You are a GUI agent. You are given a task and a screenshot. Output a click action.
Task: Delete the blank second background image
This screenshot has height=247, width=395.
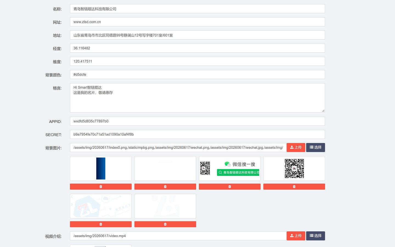pos(165,187)
